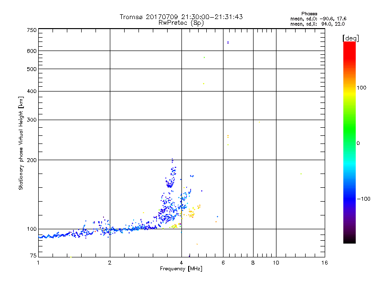Click the blue trace peak near 200 km
This screenshot has height=286, width=382.
(172, 160)
